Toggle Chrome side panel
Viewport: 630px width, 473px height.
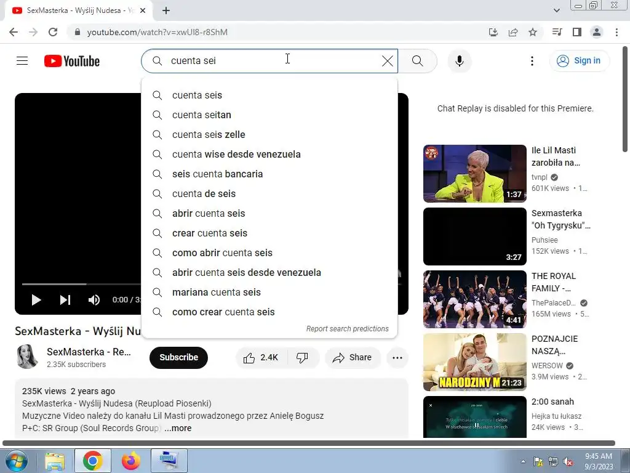577,32
